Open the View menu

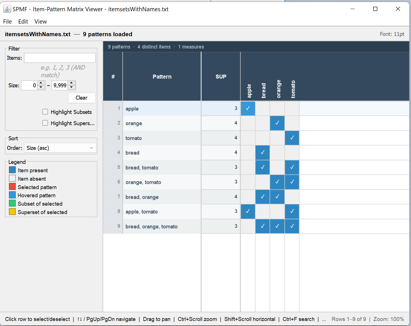pos(40,22)
